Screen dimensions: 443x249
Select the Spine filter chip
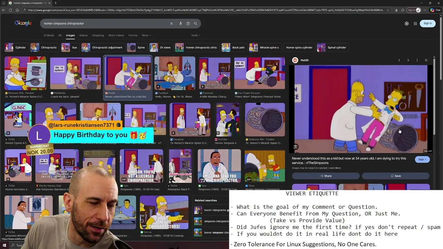coord(137,47)
